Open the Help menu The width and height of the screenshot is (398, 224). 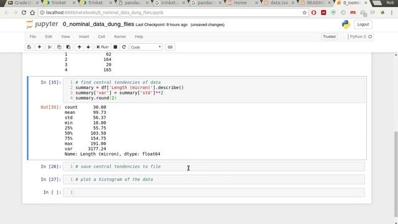139,37
